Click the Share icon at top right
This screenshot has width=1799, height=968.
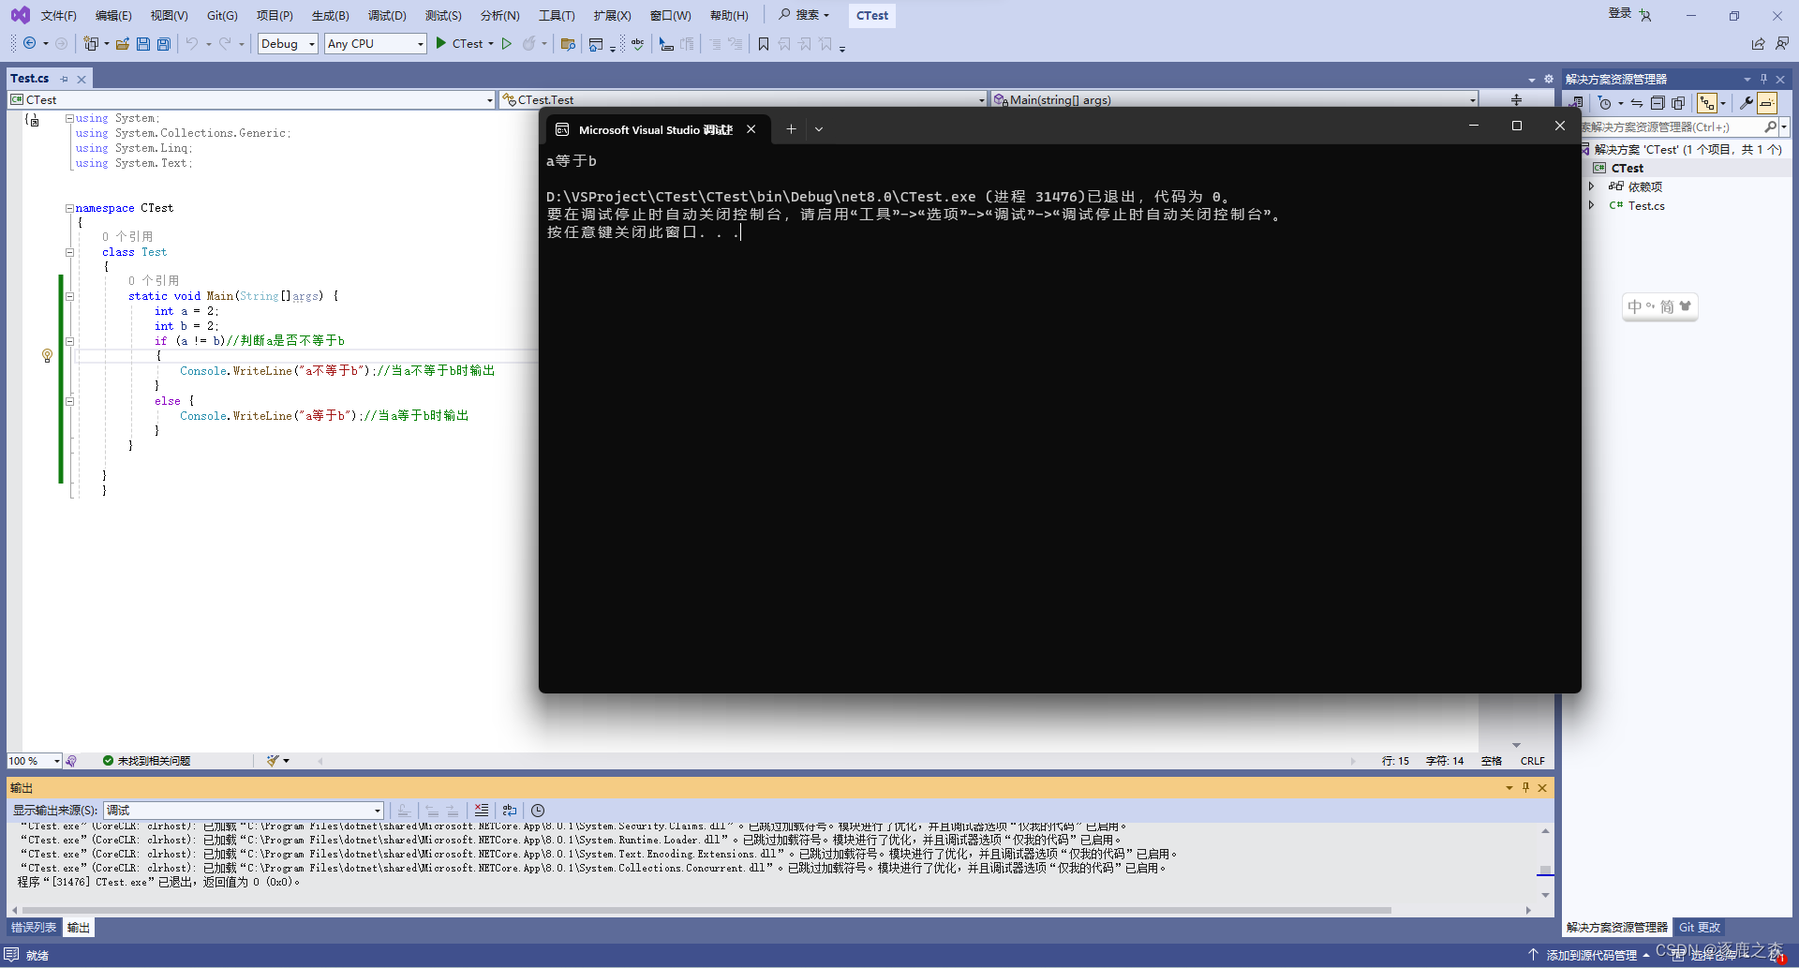[x=1759, y=44]
